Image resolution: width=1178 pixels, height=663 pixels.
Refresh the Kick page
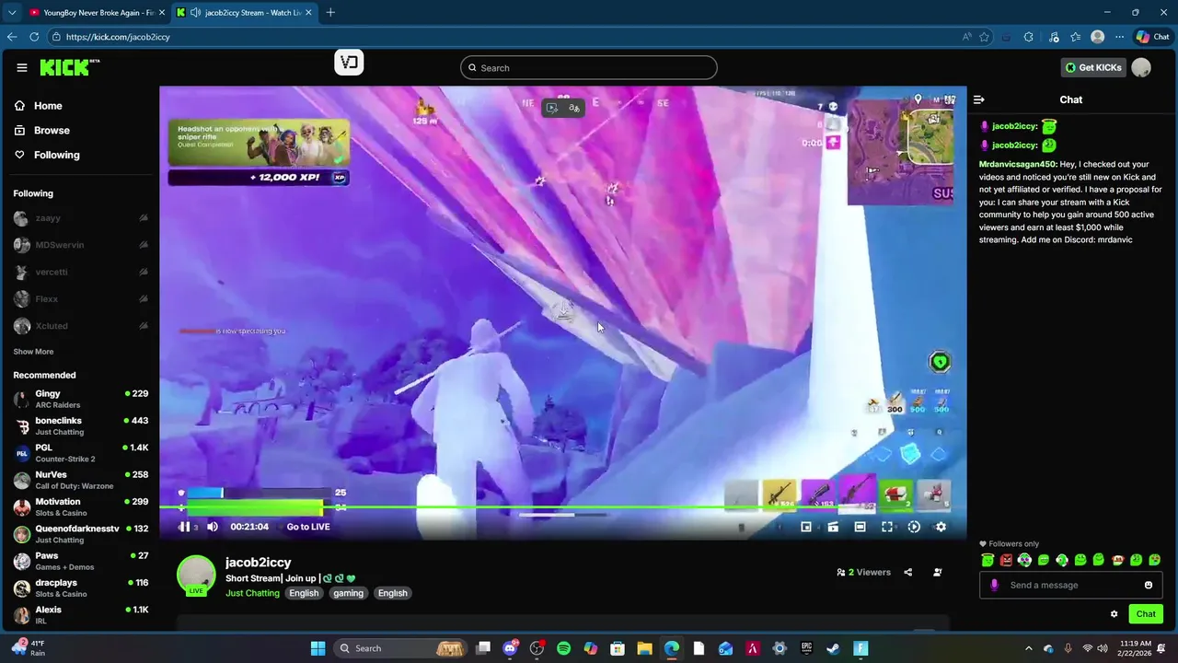34,37
